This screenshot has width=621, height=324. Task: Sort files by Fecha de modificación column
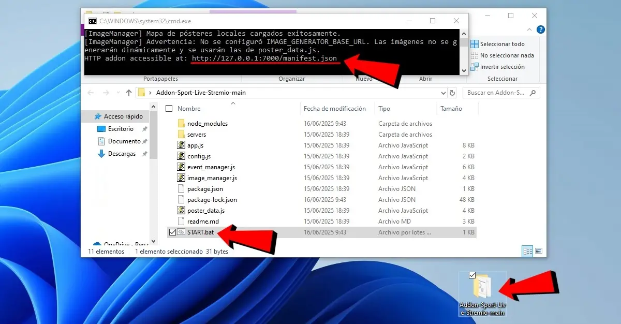(x=334, y=109)
